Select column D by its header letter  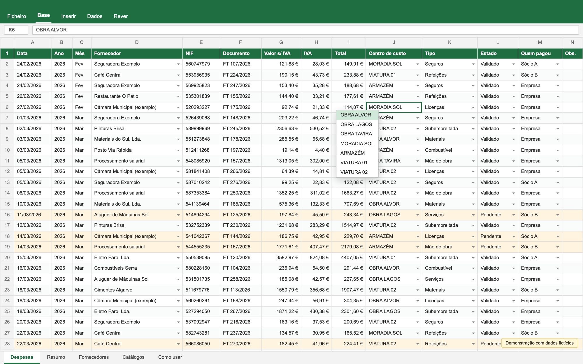(x=137, y=43)
